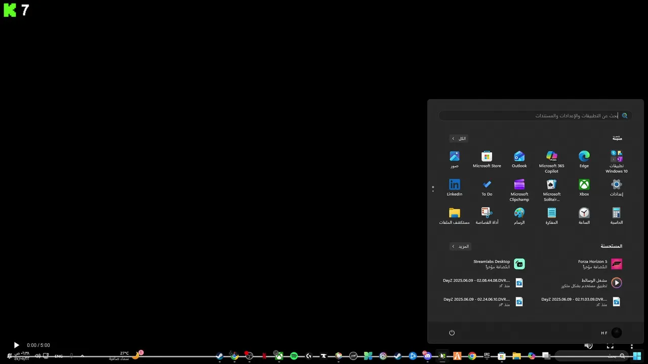Click the Copilot taskbar icon
648x364 pixels.
click(x=531, y=356)
